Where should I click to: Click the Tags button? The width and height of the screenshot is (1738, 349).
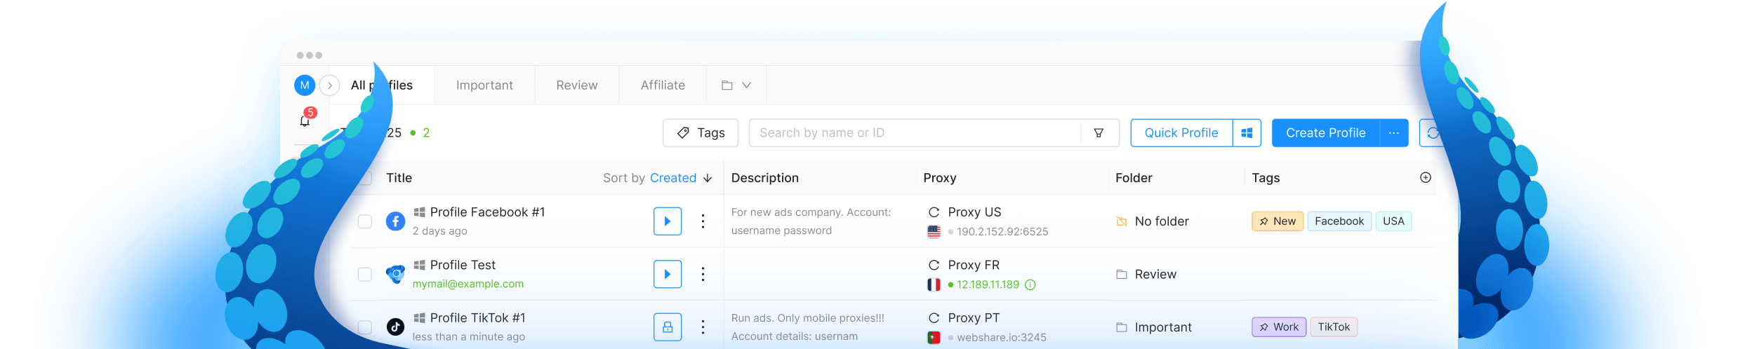coord(701,133)
